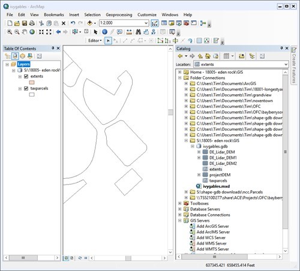
Task: Click Catalog Up One Level icon
Action: click(200, 56)
